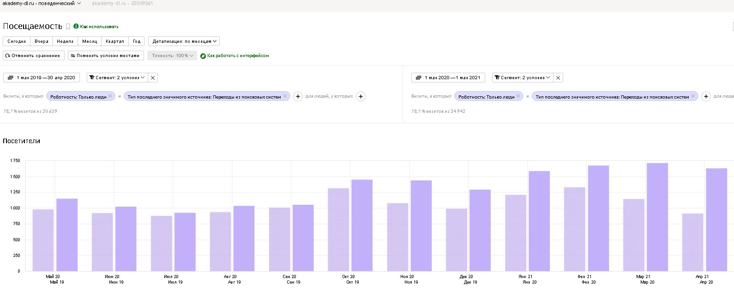This screenshot has height=302, width=734.
Task: Clear the left segment with X button
Action: [153, 78]
